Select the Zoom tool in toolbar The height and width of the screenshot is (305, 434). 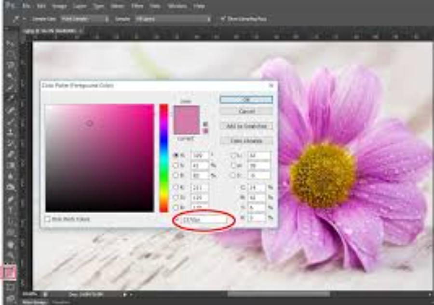[x=10, y=254]
